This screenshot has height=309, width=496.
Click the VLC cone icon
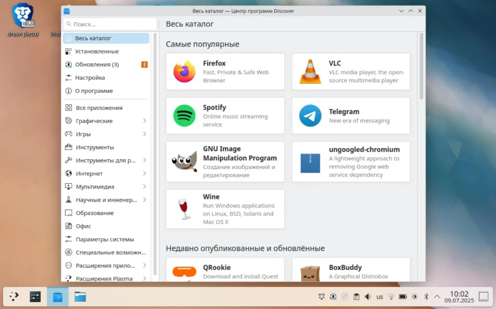click(x=310, y=71)
